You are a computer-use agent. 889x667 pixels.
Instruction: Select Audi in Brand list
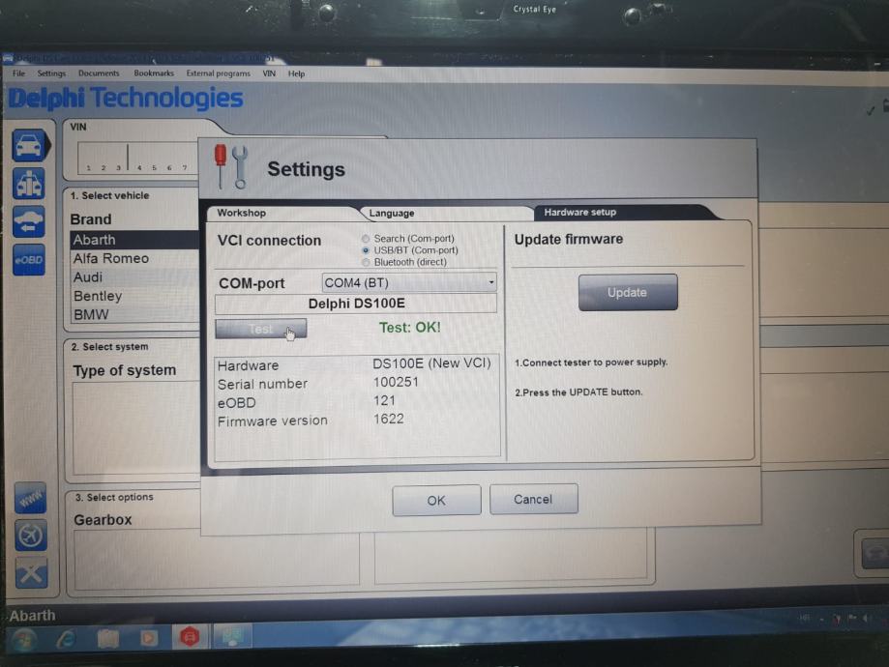tap(134, 277)
